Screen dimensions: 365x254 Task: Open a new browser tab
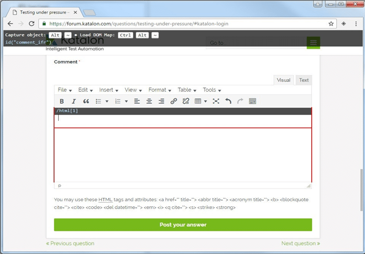[90, 13]
